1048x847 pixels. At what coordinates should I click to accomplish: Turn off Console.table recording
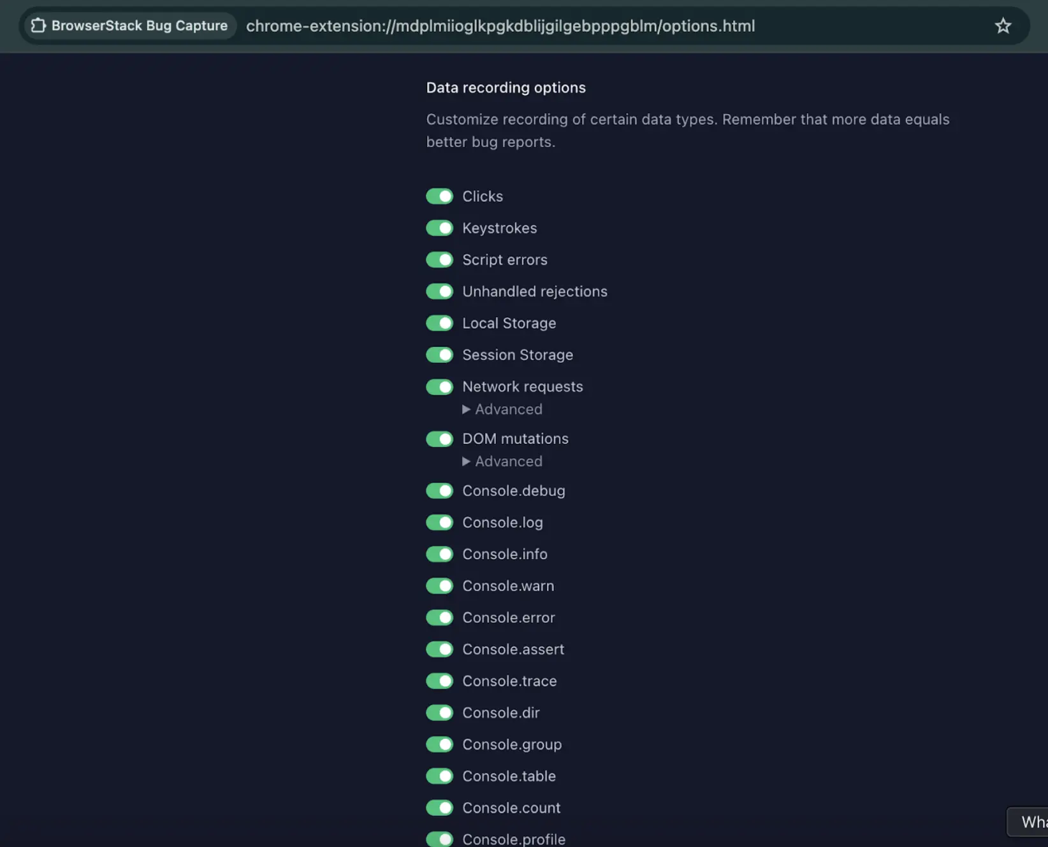point(439,776)
